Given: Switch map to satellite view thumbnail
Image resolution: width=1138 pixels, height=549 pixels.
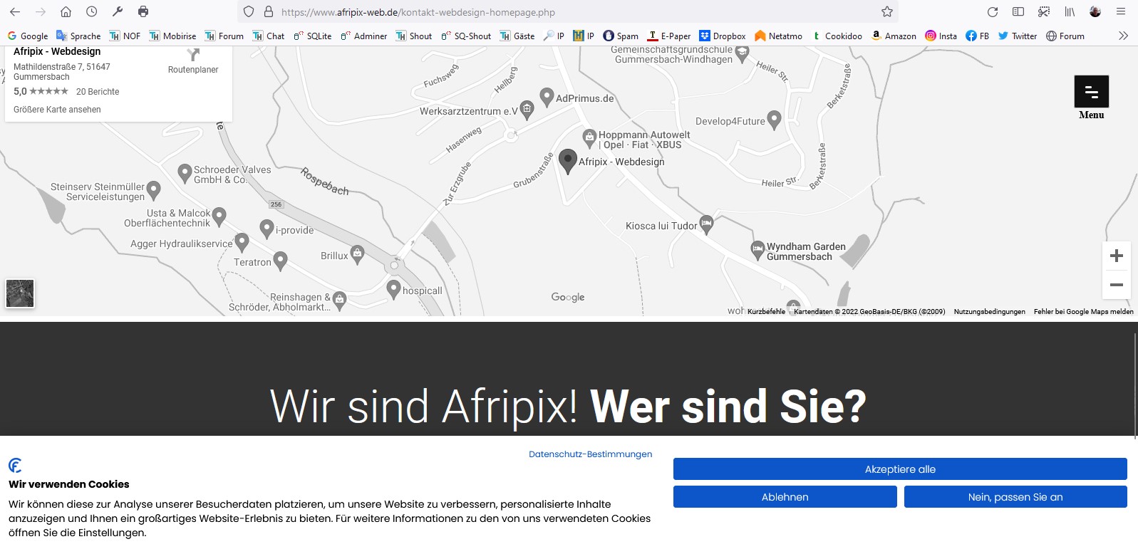Looking at the screenshot, I should click(x=20, y=293).
